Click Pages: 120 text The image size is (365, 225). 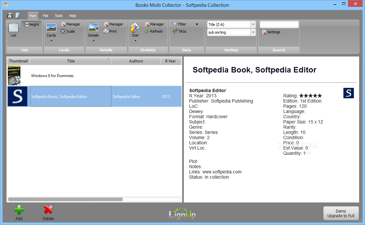(x=295, y=106)
